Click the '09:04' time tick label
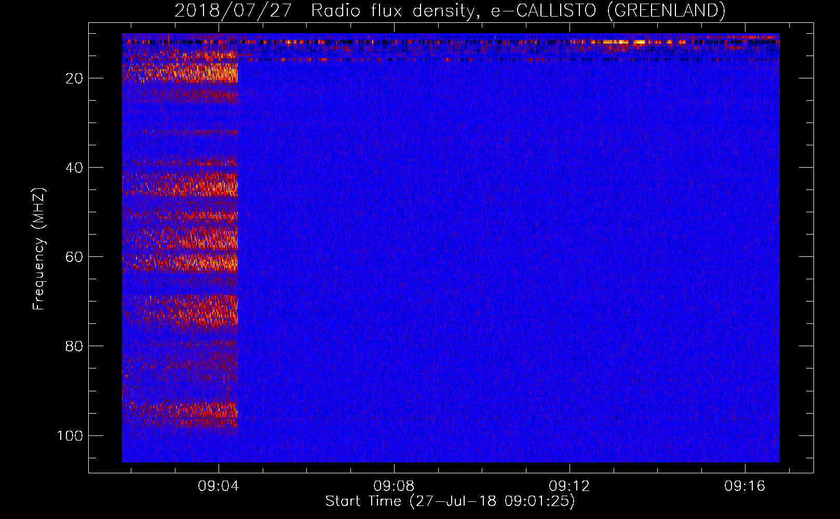The height and width of the screenshot is (519, 840). tap(218, 486)
